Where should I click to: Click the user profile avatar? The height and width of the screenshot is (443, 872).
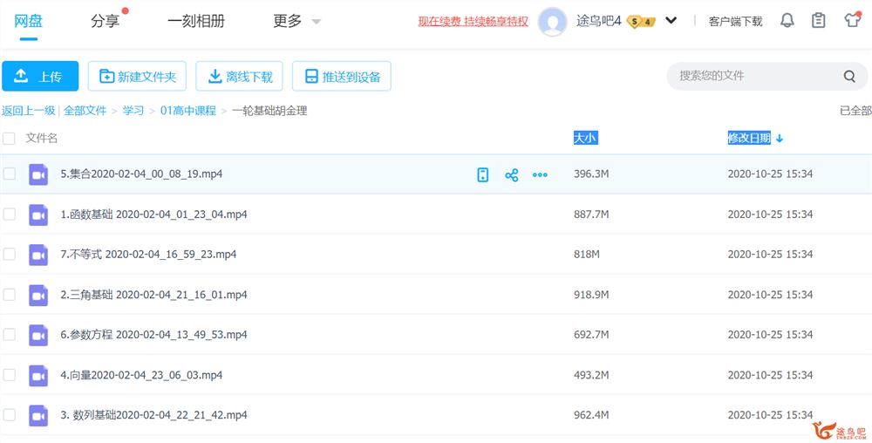pyautogui.click(x=553, y=22)
